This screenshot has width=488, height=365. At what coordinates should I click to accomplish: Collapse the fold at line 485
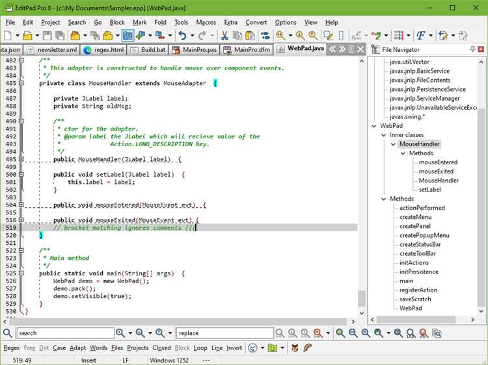click(x=21, y=83)
